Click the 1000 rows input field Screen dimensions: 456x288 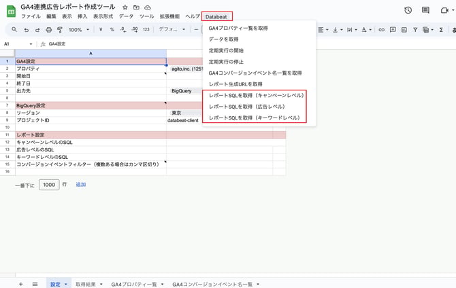[x=49, y=185]
